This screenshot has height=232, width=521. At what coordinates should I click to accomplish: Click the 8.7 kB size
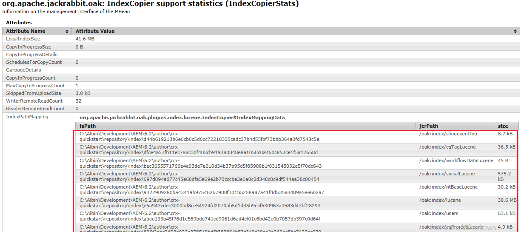505,134
